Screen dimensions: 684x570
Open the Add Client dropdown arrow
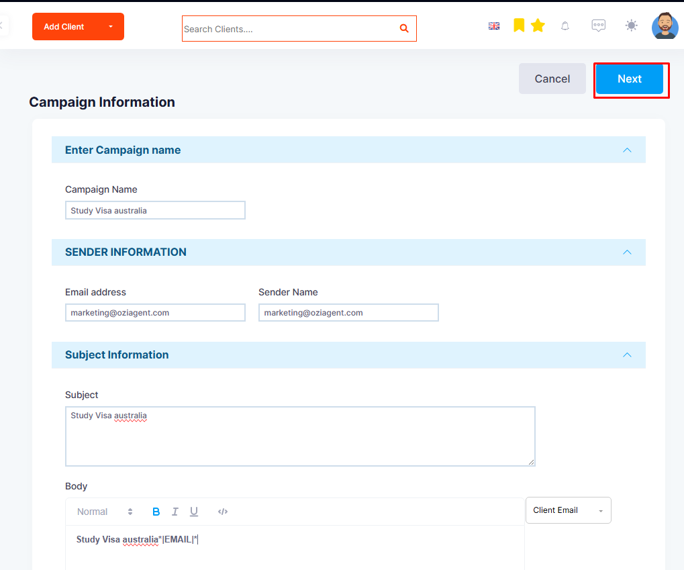(111, 27)
